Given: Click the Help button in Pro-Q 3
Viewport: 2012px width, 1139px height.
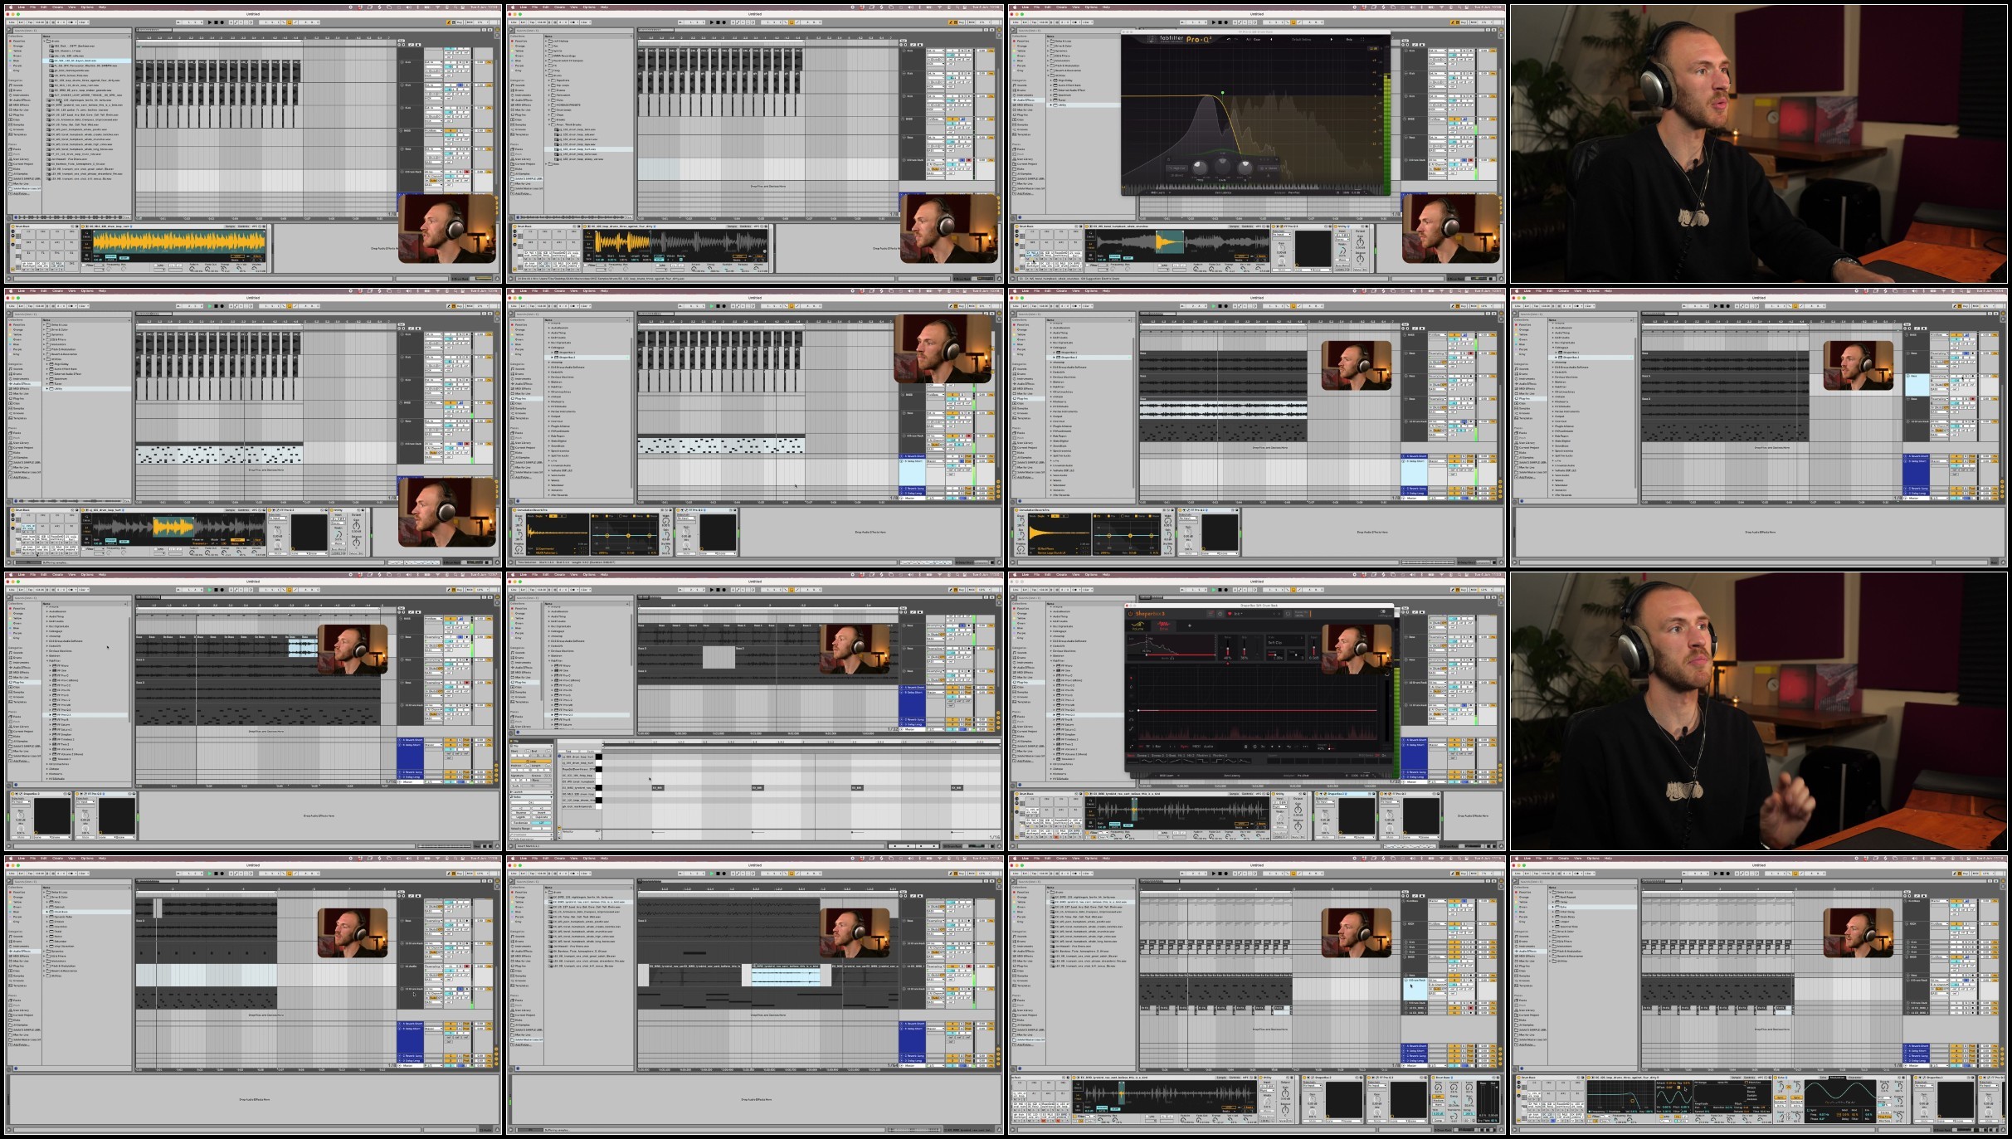Looking at the screenshot, I should pos(1349,39).
